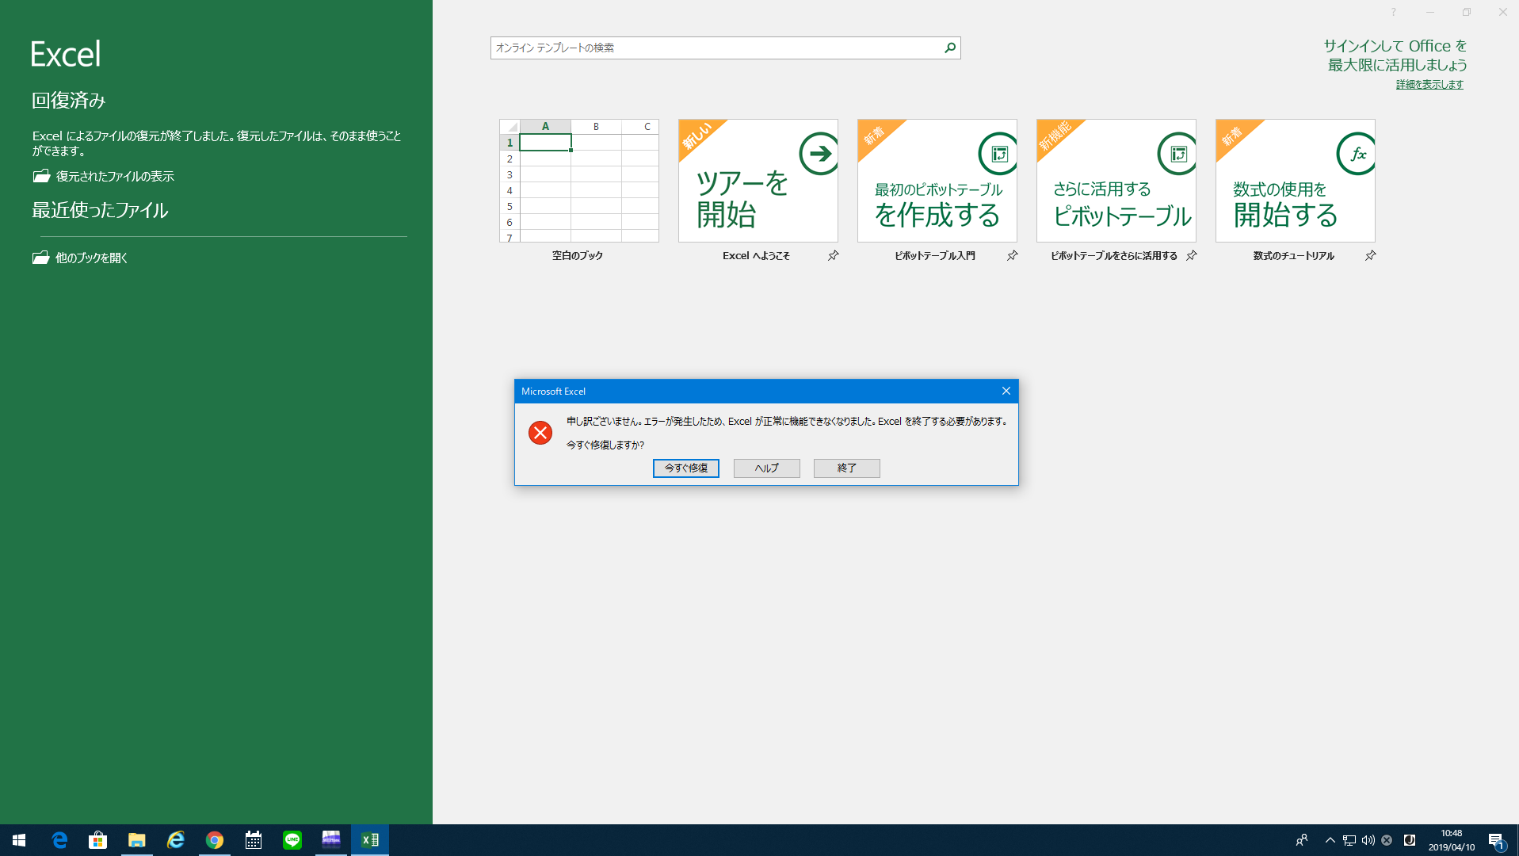Pin ピボットテーブルをさらに活用する template

[1191, 255]
